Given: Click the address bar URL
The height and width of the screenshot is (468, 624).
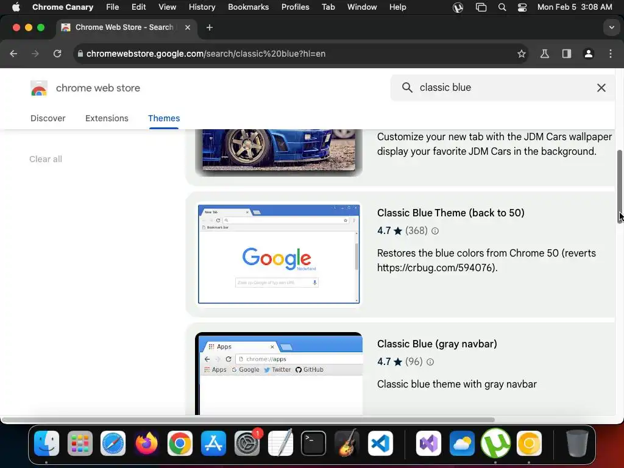Looking at the screenshot, I should click(206, 54).
